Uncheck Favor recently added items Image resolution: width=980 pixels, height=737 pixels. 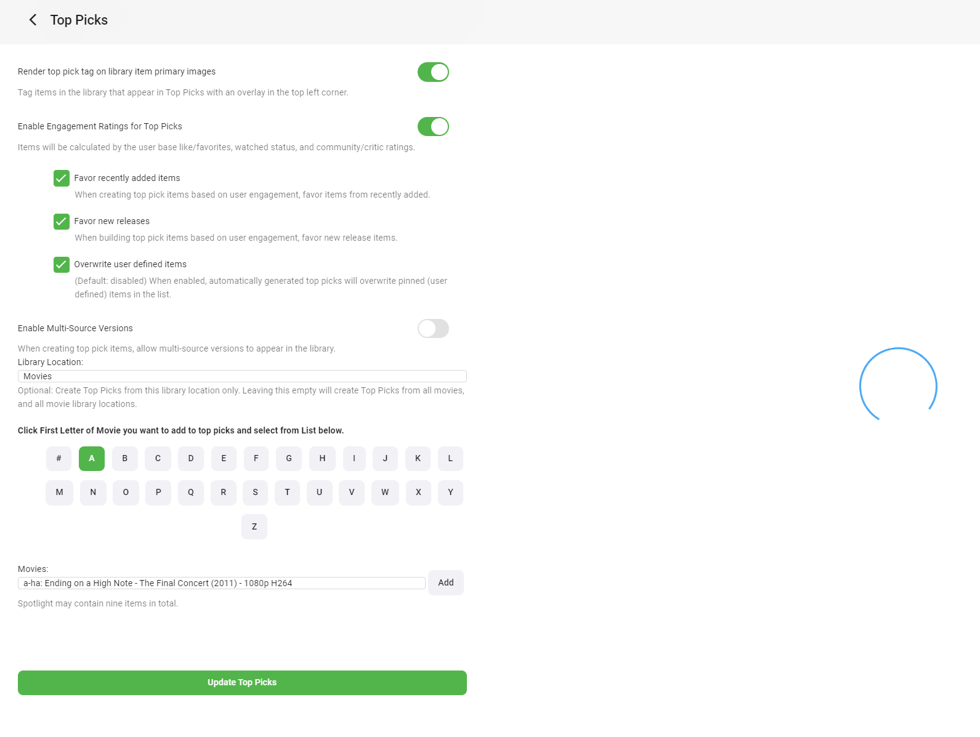(62, 179)
